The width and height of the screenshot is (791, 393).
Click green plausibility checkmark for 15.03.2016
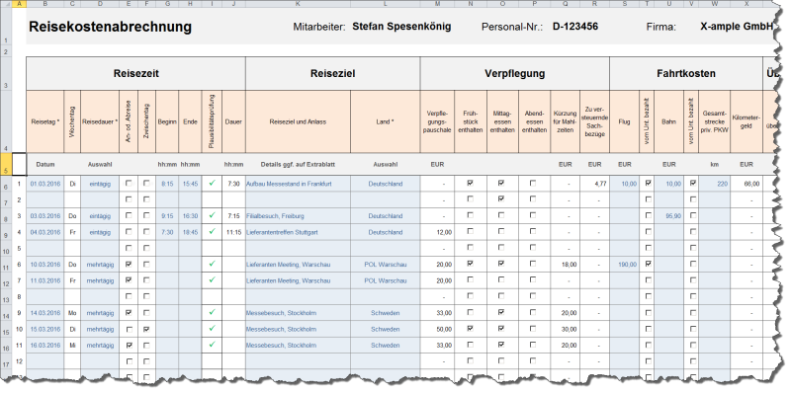click(212, 328)
